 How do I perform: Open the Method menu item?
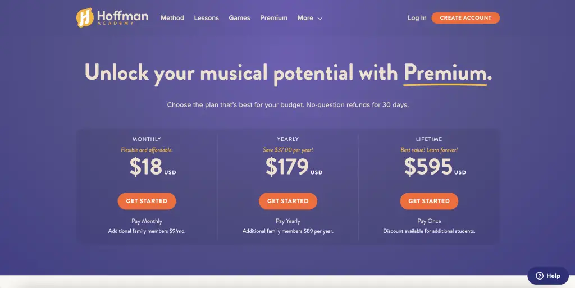(x=172, y=17)
